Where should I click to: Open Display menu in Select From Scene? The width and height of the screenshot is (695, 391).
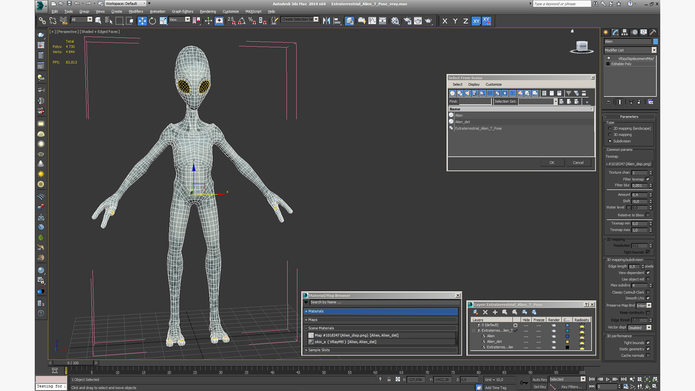coord(474,85)
